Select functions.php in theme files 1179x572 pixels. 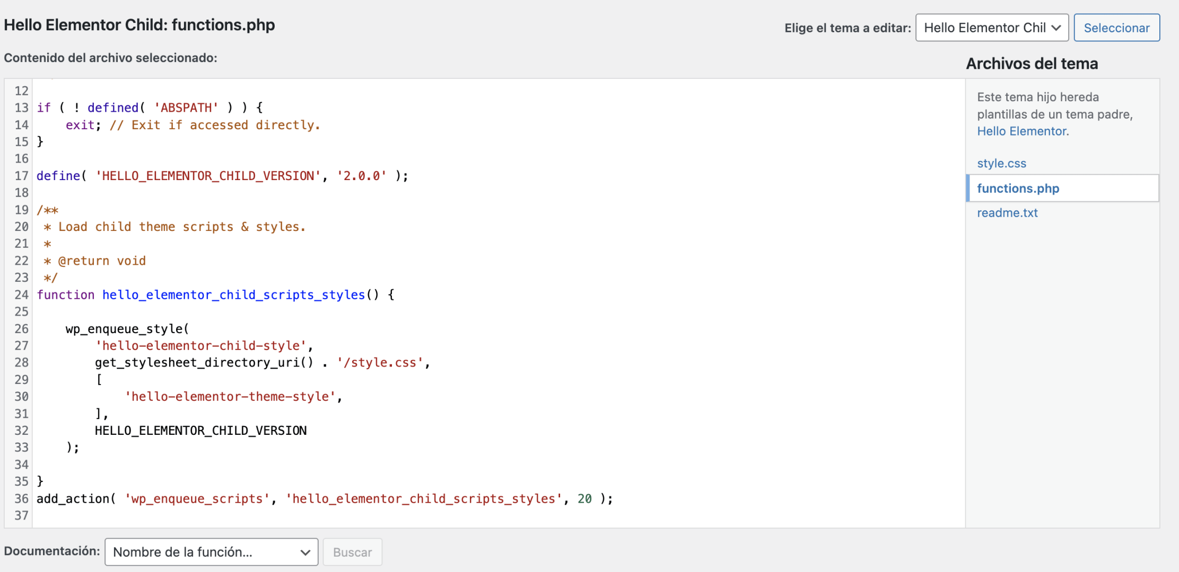(x=1062, y=188)
